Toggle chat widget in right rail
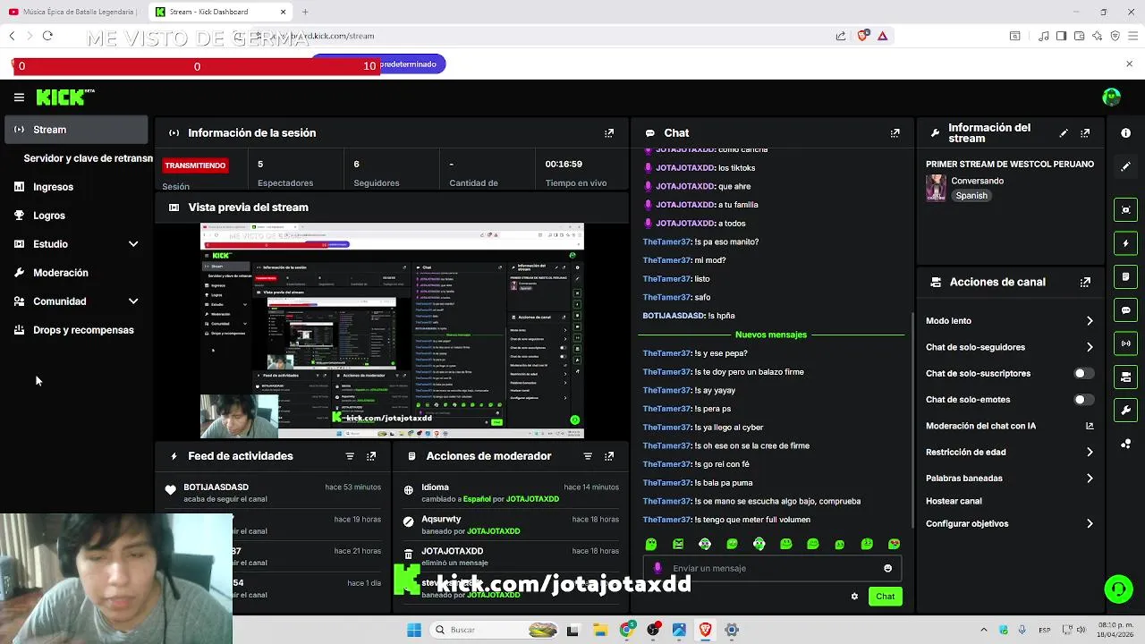 1126,310
